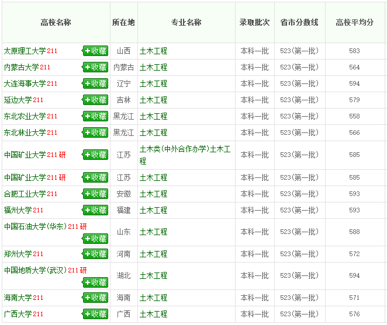Image resolution: width=387 pixels, height=325 pixels.
Task: Open the 太原理工大学 university link
Action: [25, 51]
